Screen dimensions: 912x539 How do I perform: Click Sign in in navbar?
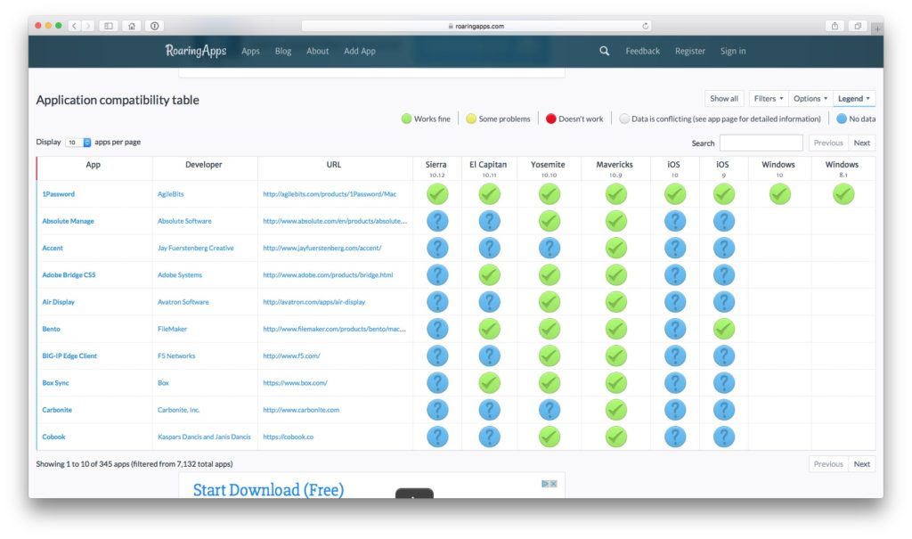coord(733,51)
